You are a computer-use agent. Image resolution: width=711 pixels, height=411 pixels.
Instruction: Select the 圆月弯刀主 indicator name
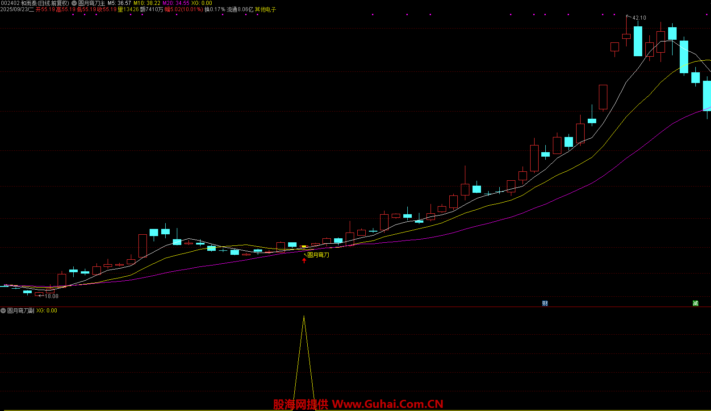tap(92, 3)
